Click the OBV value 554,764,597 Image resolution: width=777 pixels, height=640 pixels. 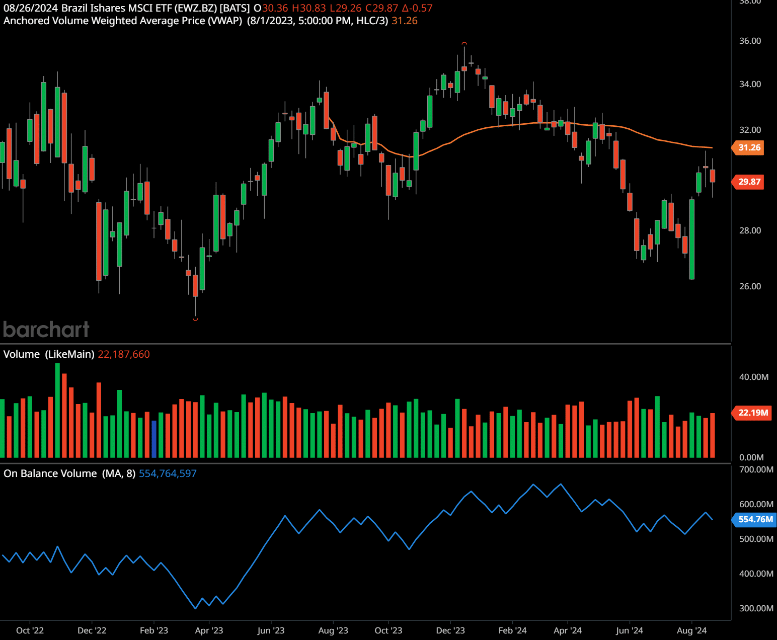click(168, 473)
